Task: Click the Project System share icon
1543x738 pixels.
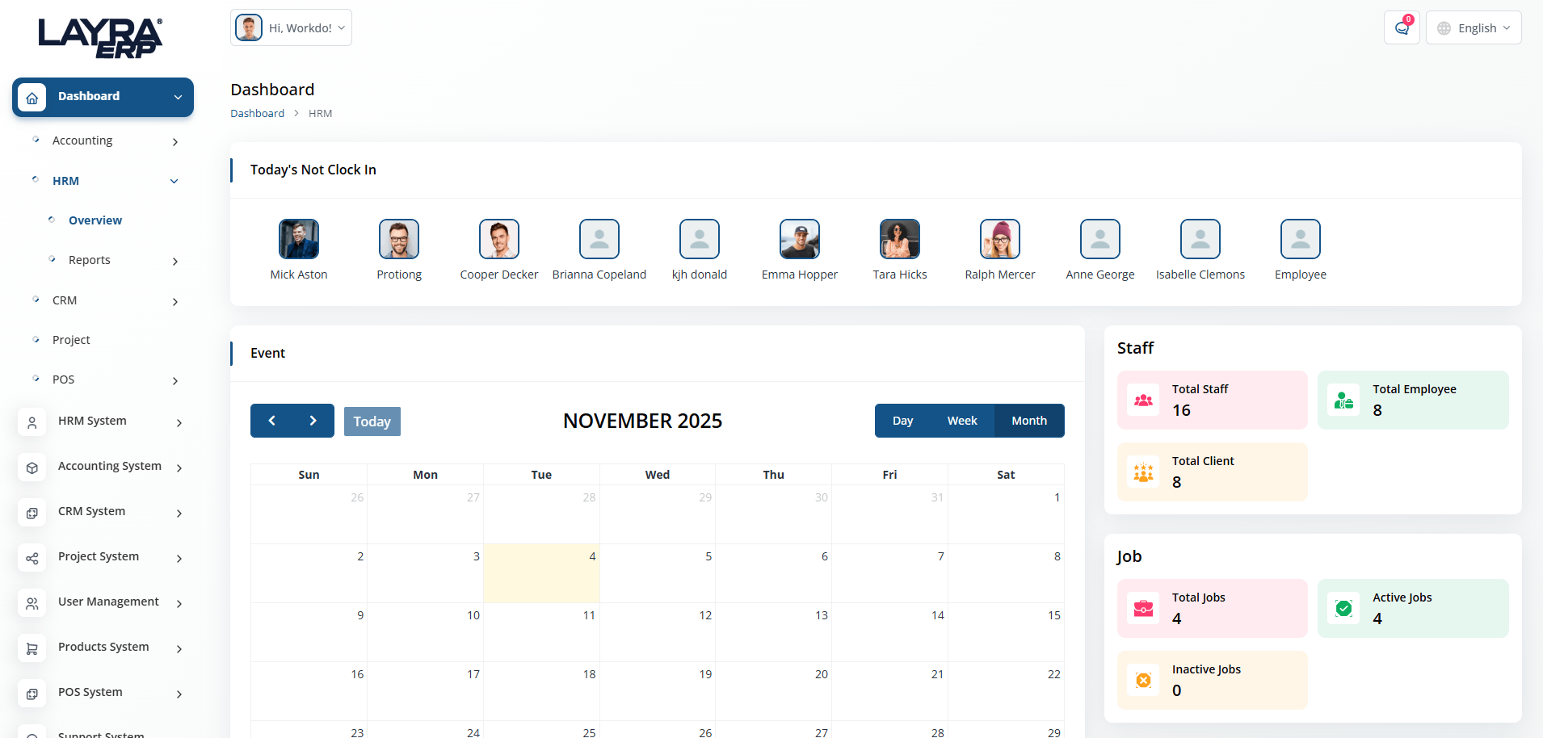Action: (32, 558)
